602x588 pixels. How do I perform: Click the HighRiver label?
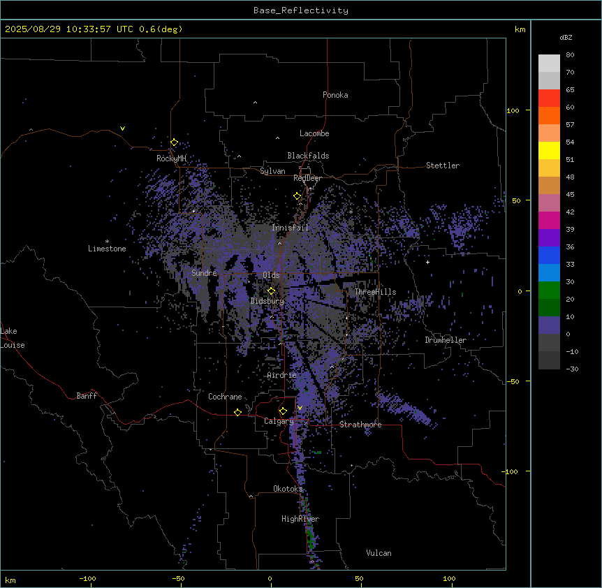click(x=300, y=519)
